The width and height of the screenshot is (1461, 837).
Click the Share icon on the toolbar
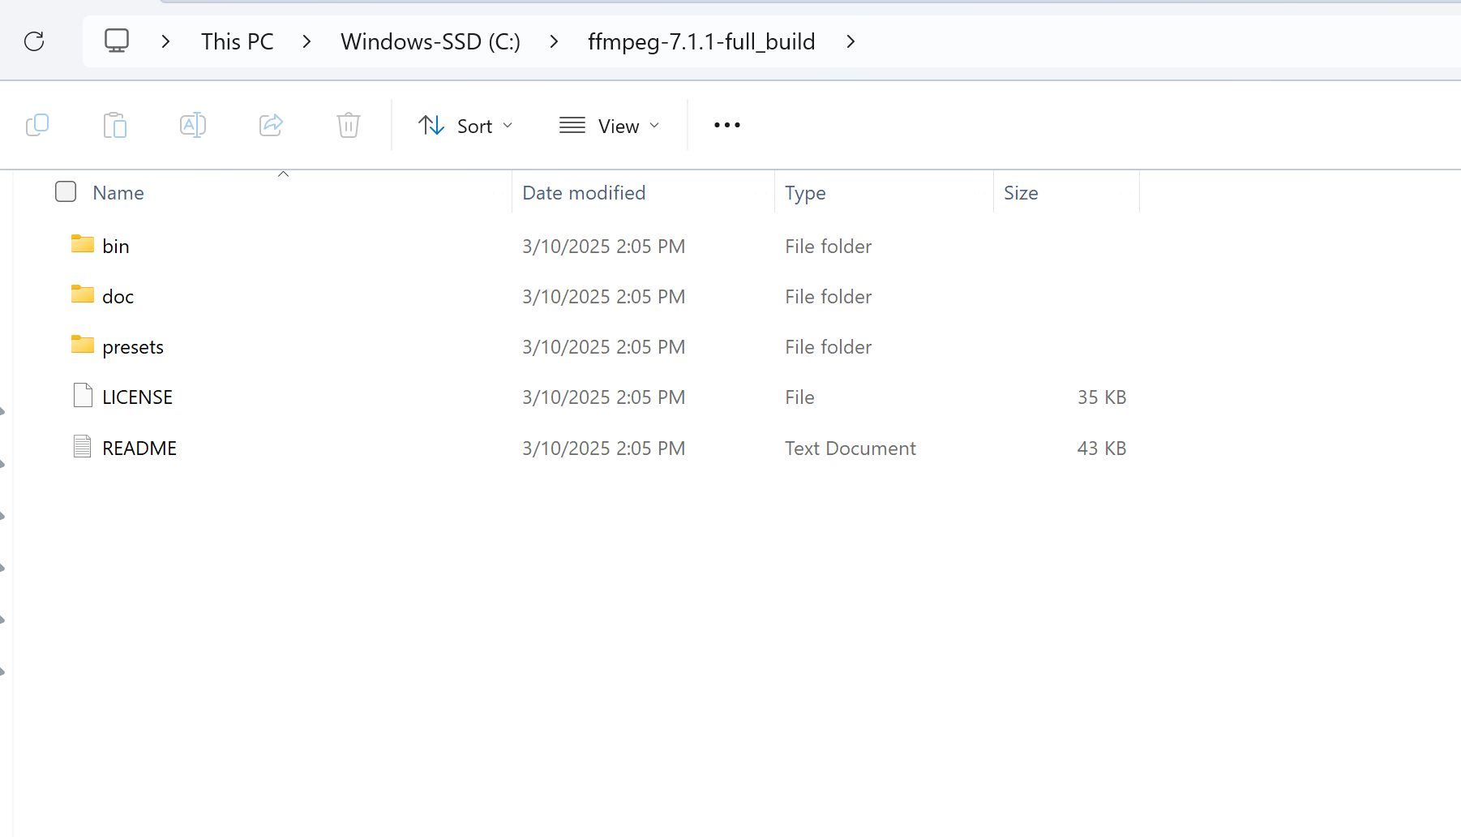click(271, 125)
